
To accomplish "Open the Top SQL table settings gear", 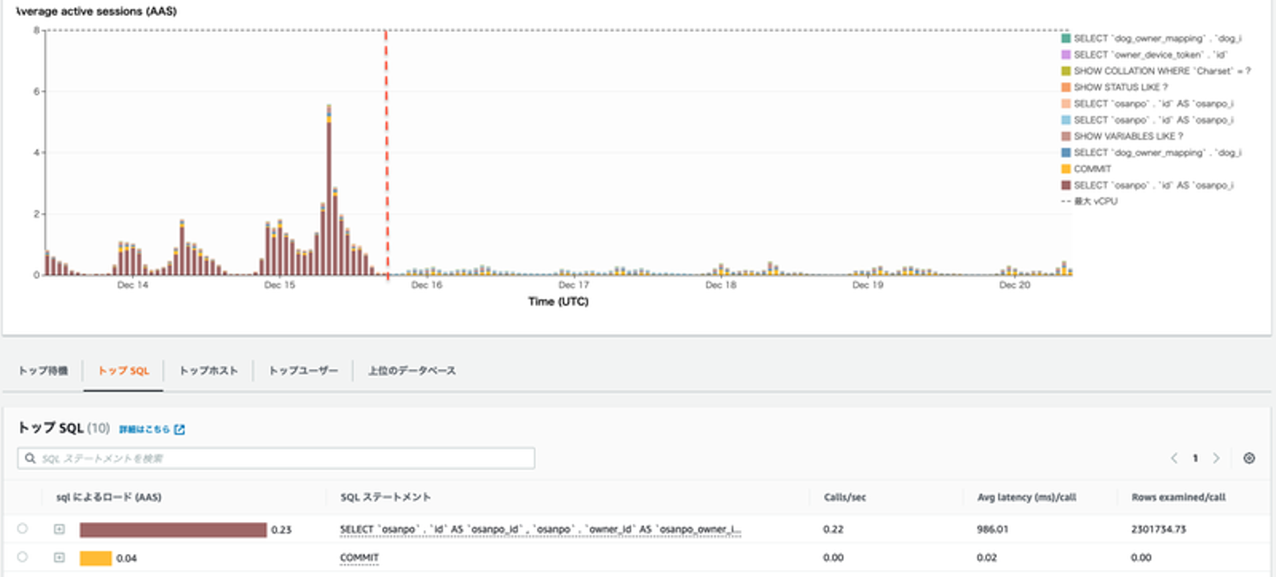I will pyautogui.click(x=1249, y=458).
